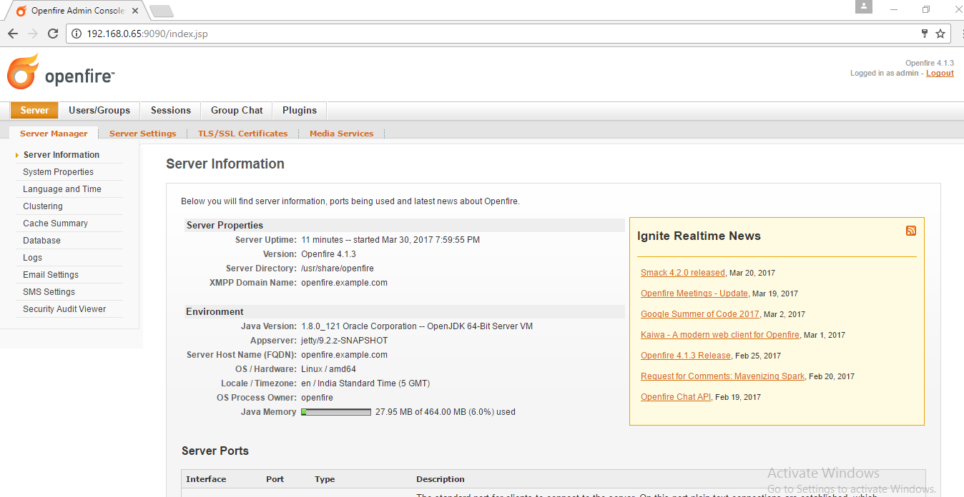Image resolution: width=964 pixels, height=497 pixels.
Task: Log out using the Logout link
Action: (x=940, y=73)
